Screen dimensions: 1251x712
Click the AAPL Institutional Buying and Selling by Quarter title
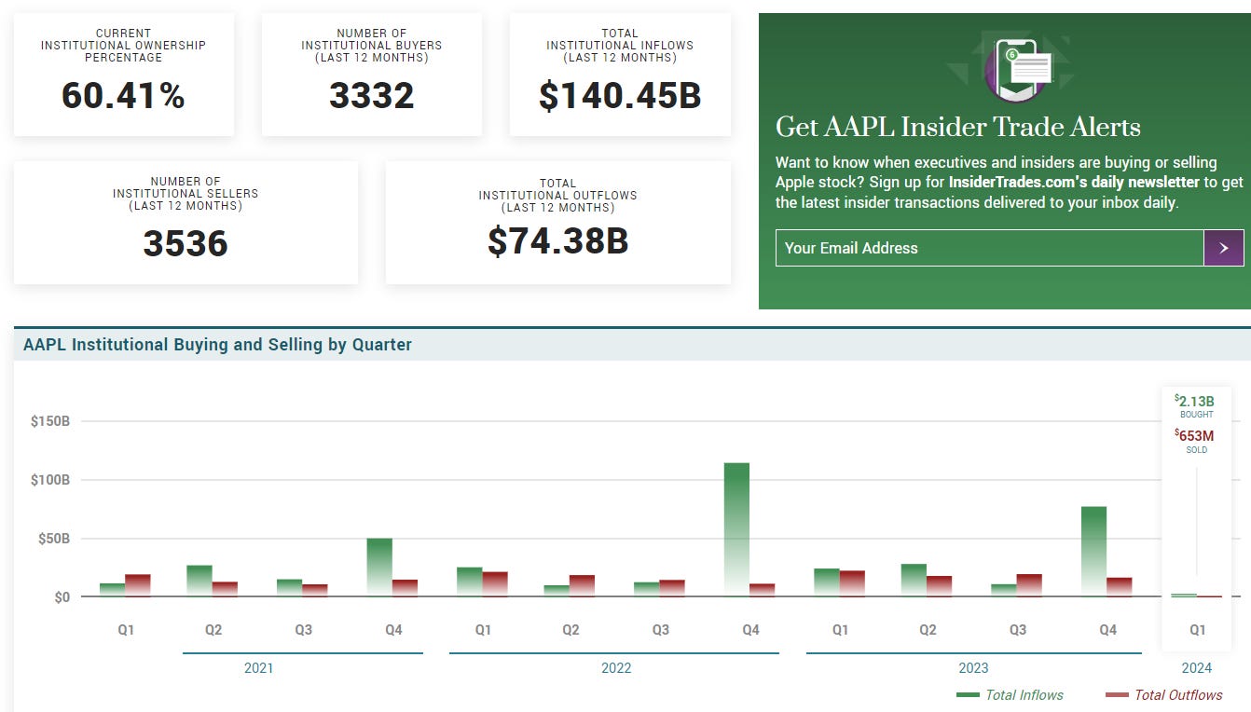[x=217, y=345]
